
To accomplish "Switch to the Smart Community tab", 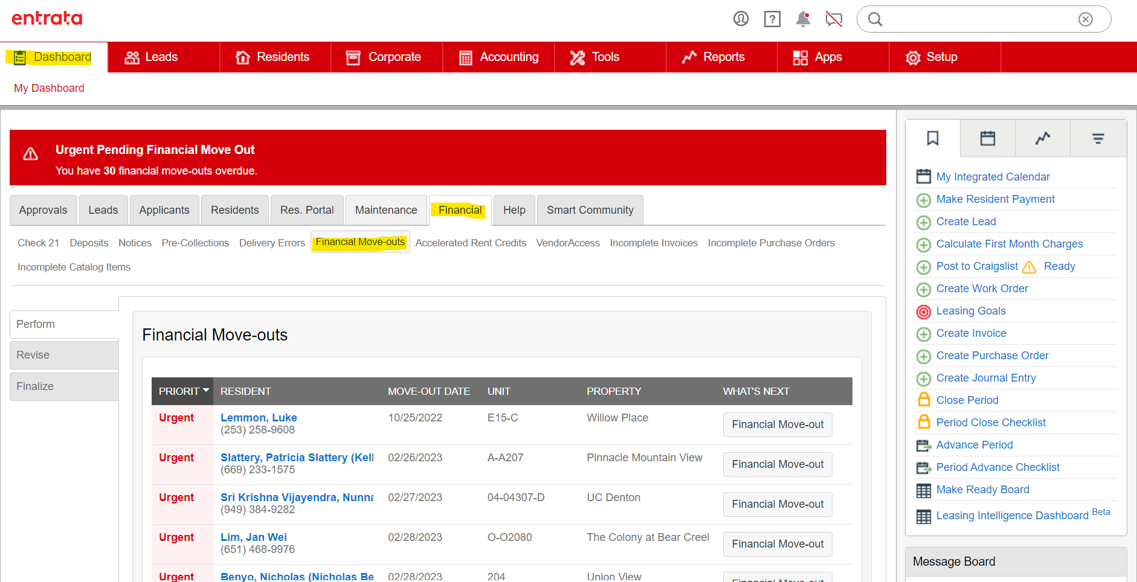I will coord(590,210).
